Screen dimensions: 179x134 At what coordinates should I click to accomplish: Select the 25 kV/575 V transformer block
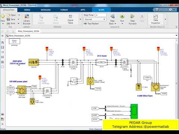(x=124, y=62)
